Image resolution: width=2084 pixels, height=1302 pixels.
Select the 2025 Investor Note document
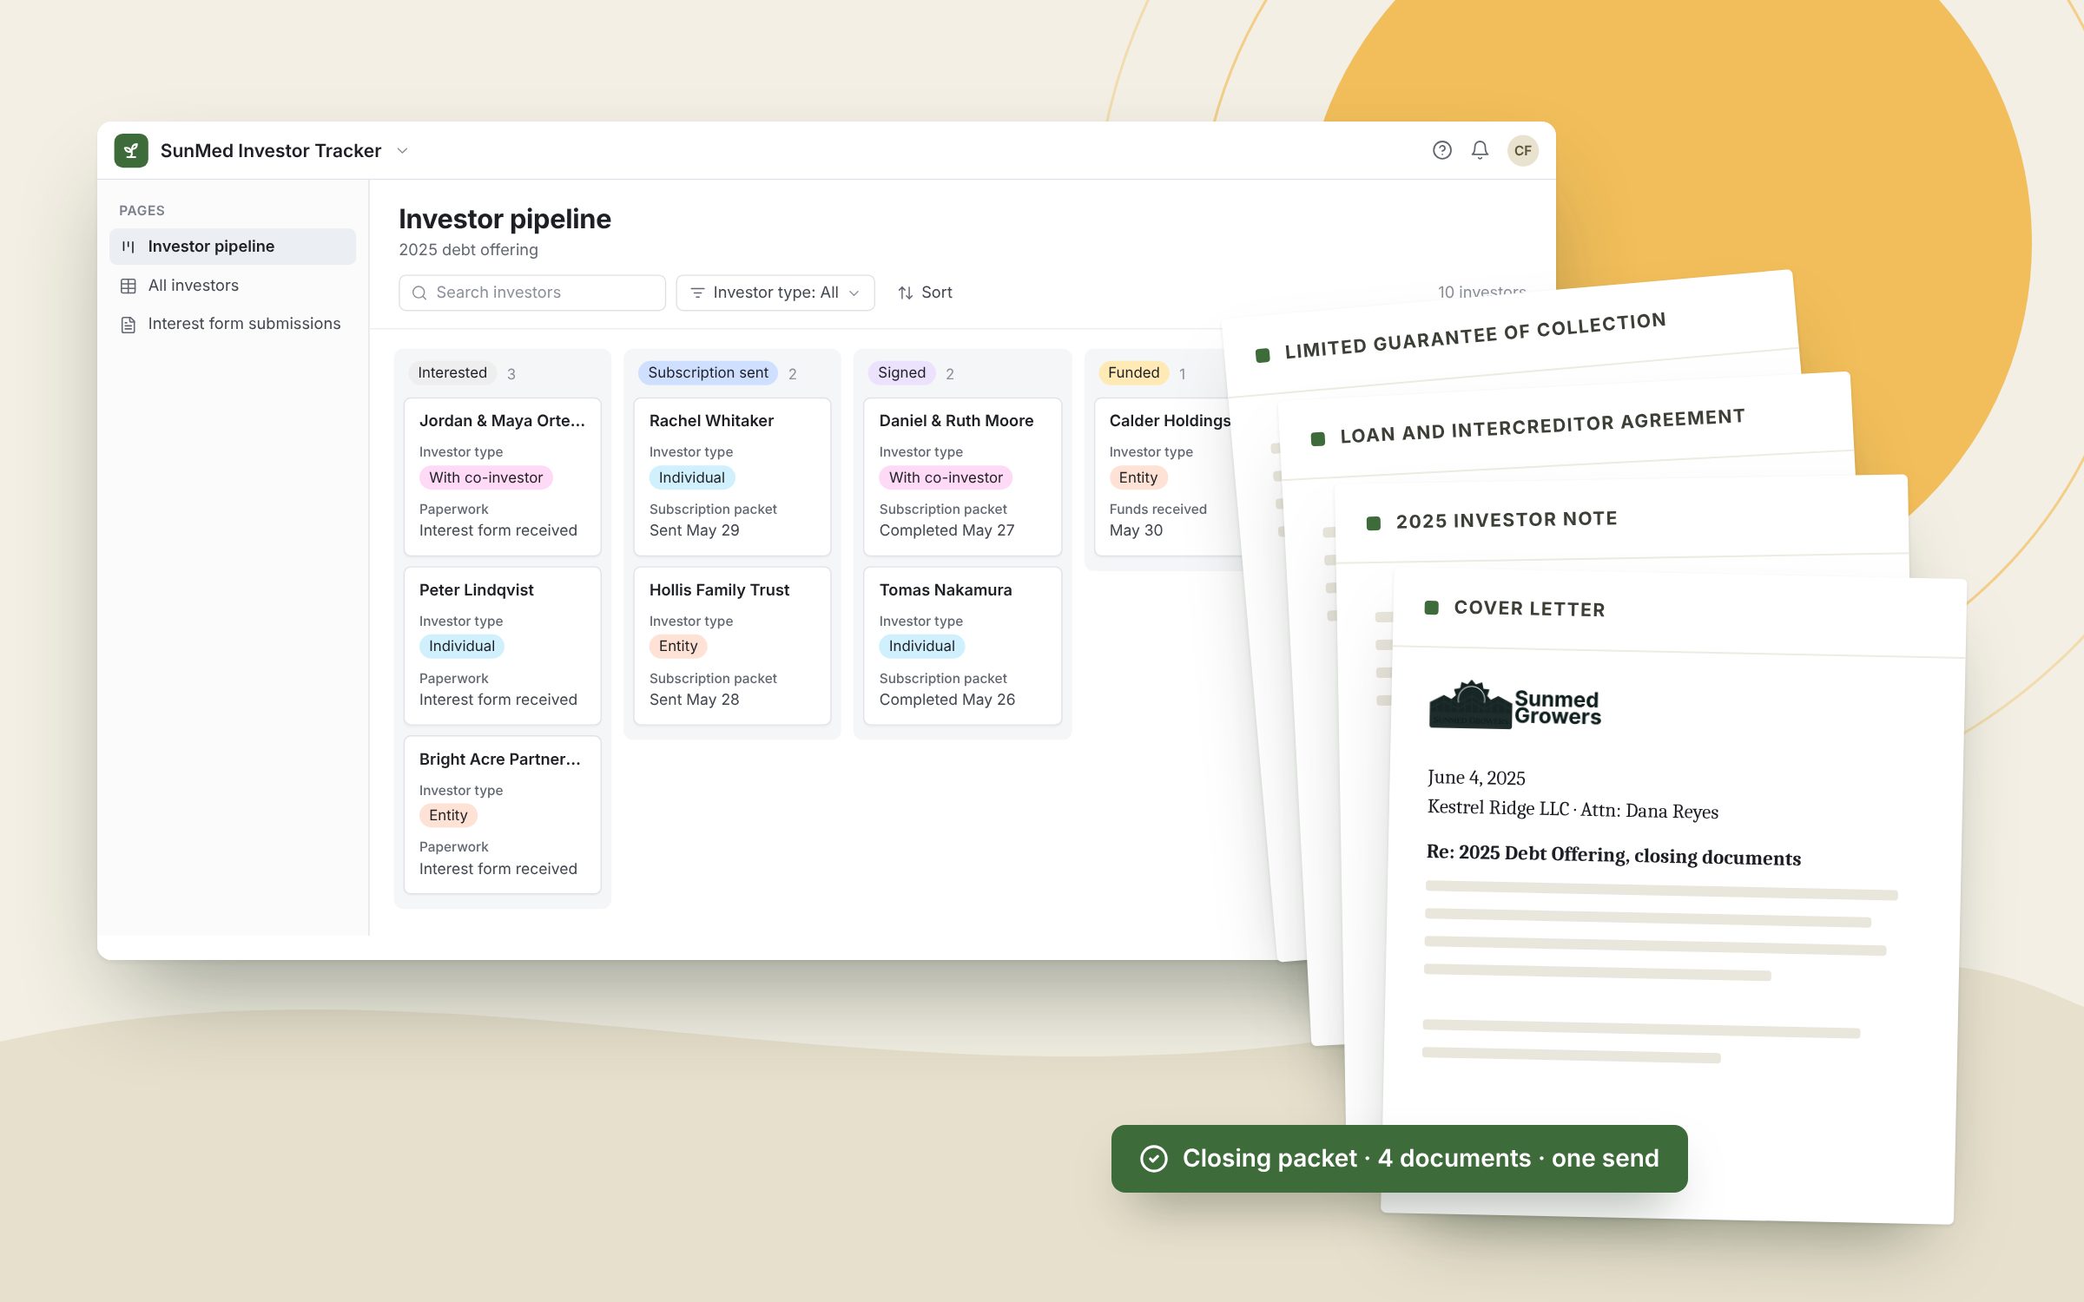click(1507, 520)
